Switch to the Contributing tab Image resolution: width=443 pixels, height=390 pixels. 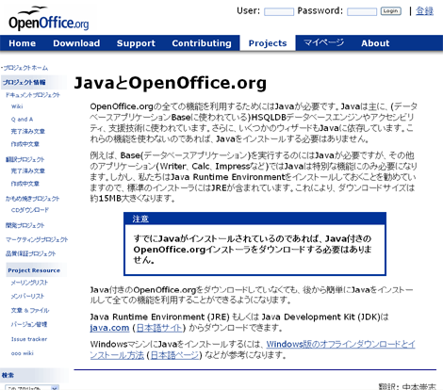[202, 43]
